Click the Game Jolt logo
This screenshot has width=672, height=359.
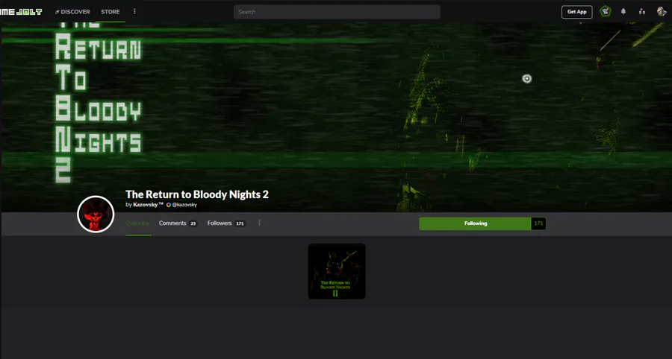click(21, 11)
